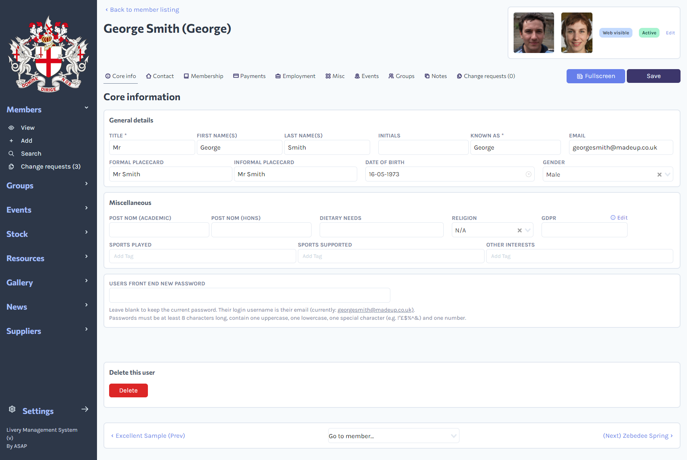Select the Search icon under Members
This screenshot has height=460, width=687.
12,154
